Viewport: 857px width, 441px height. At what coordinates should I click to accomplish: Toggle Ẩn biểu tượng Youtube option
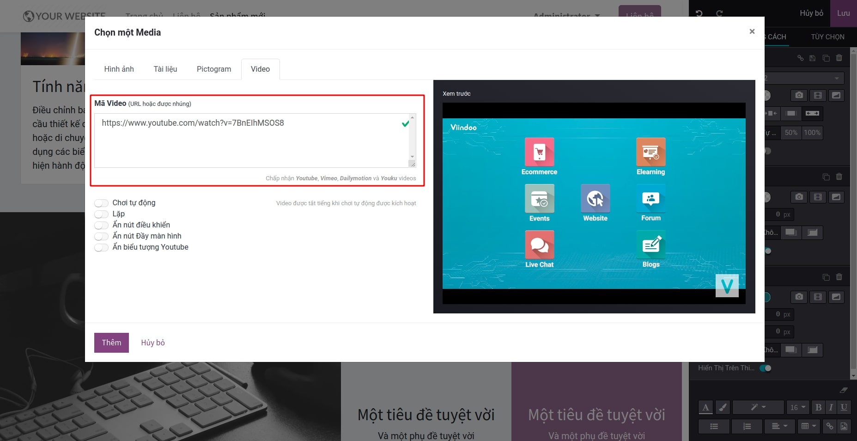tap(101, 247)
